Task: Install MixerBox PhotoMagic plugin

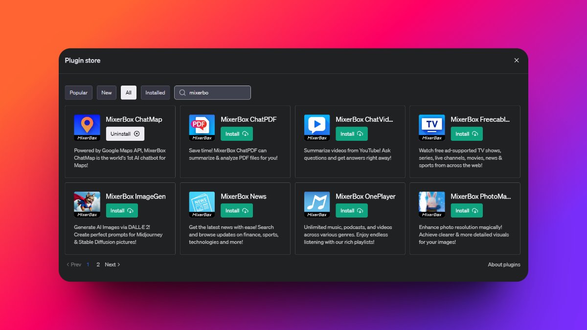Action: pos(467,211)
